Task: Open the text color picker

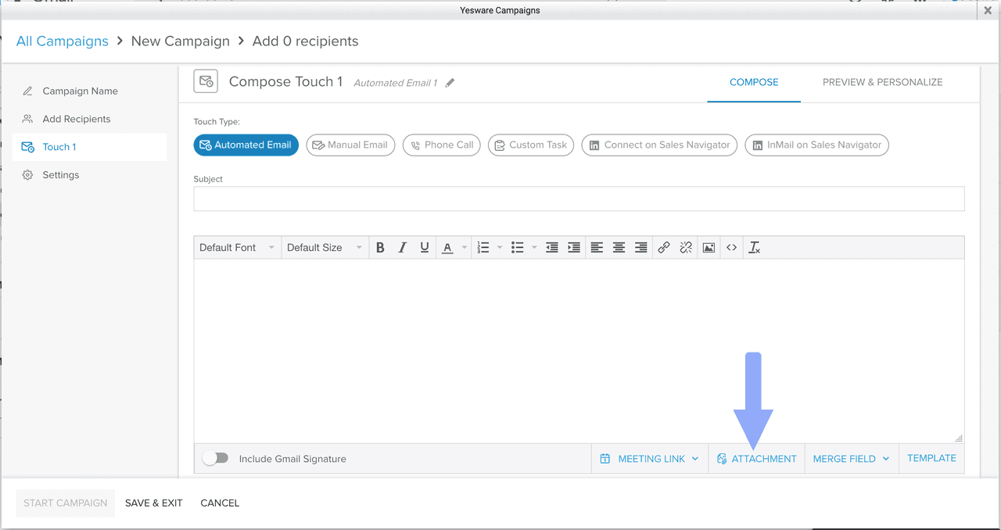Action: [x=448, y=248]
